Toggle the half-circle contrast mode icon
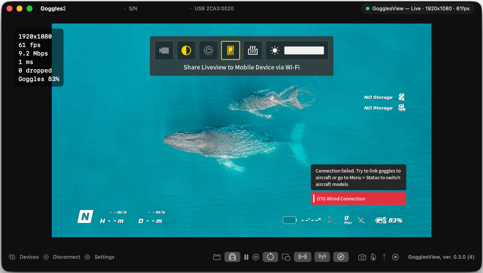Image resolution: width=483 pixels, height=273 pixels. pyautogui.click(x=186, y=51)
